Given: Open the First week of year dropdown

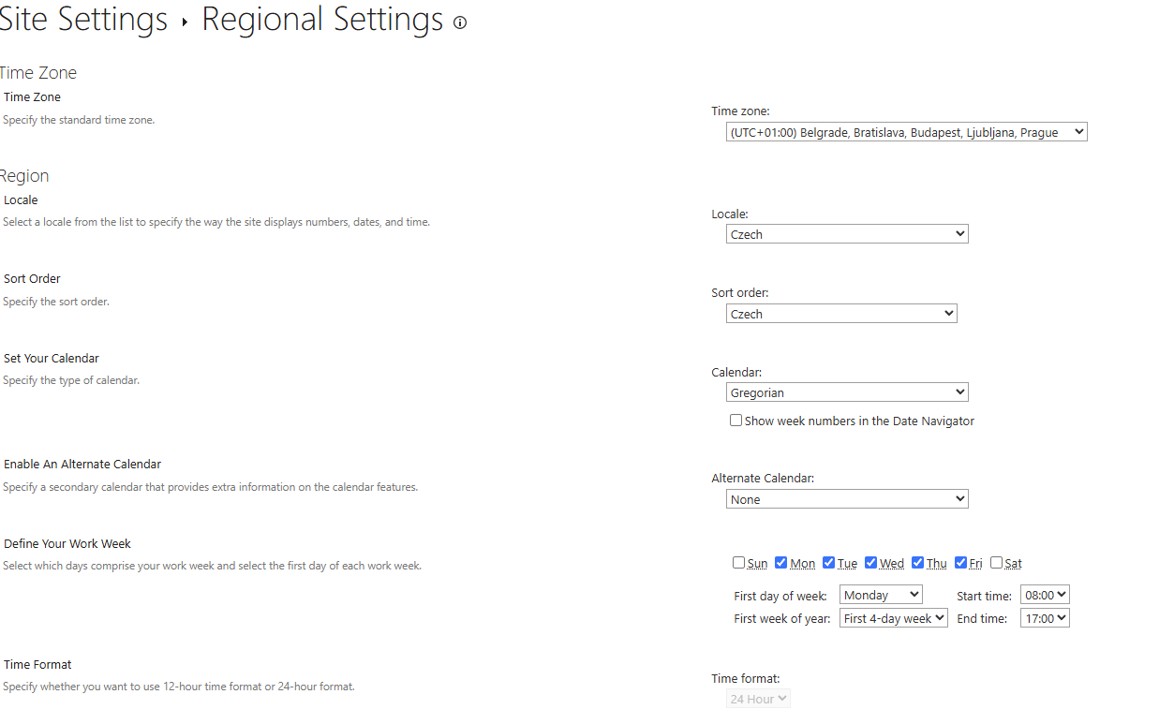Looking at the screenshot, I should [x=894, y=618].
